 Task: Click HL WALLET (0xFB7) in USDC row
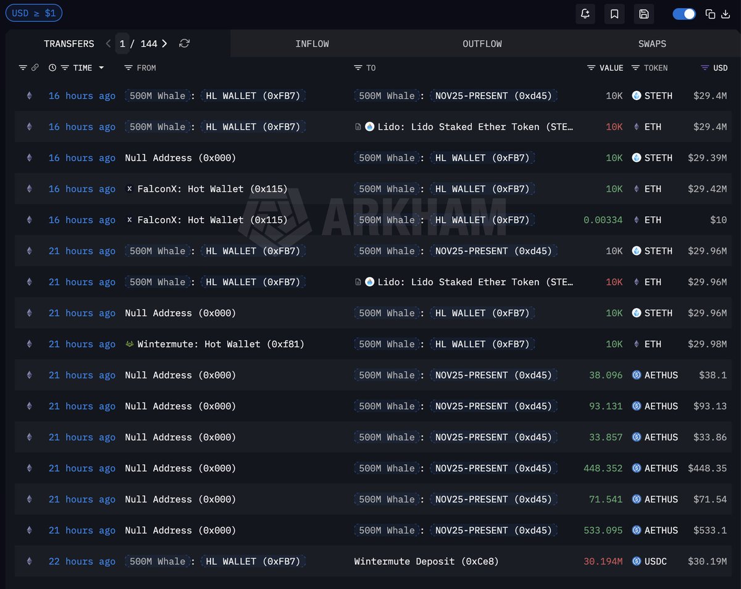tap(253, 561)
